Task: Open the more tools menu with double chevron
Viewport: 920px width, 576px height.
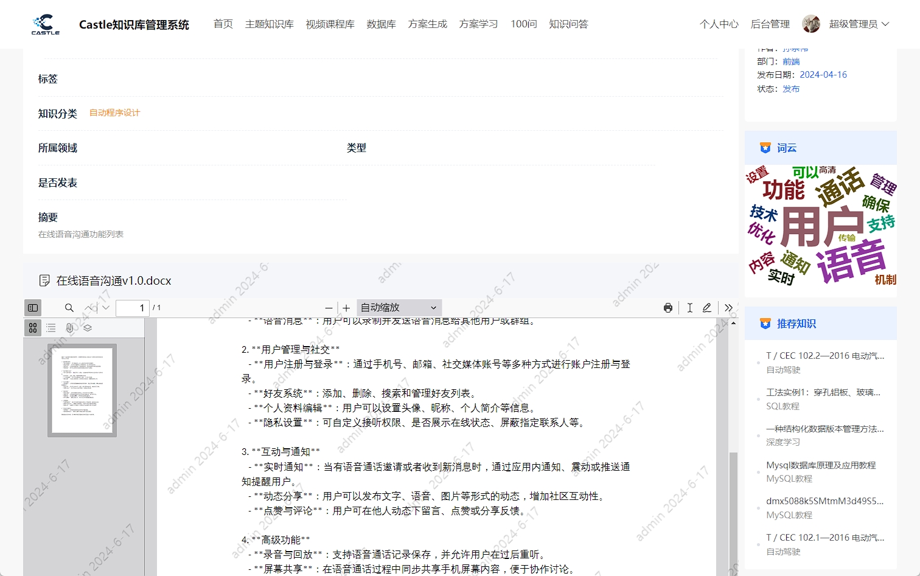Action: [728, 308]
